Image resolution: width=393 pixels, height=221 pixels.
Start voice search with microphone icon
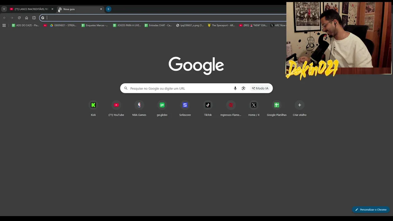[235, 88]
